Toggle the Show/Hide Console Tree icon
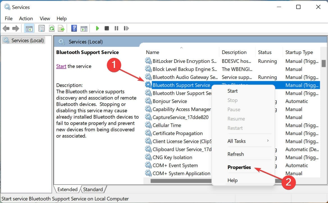328x203 pixels. tap(29, 28)
